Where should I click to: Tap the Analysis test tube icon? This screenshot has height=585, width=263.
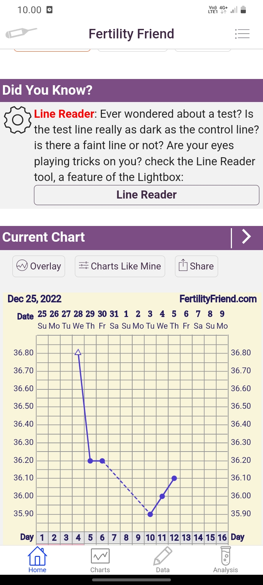(x=225, y=556)
